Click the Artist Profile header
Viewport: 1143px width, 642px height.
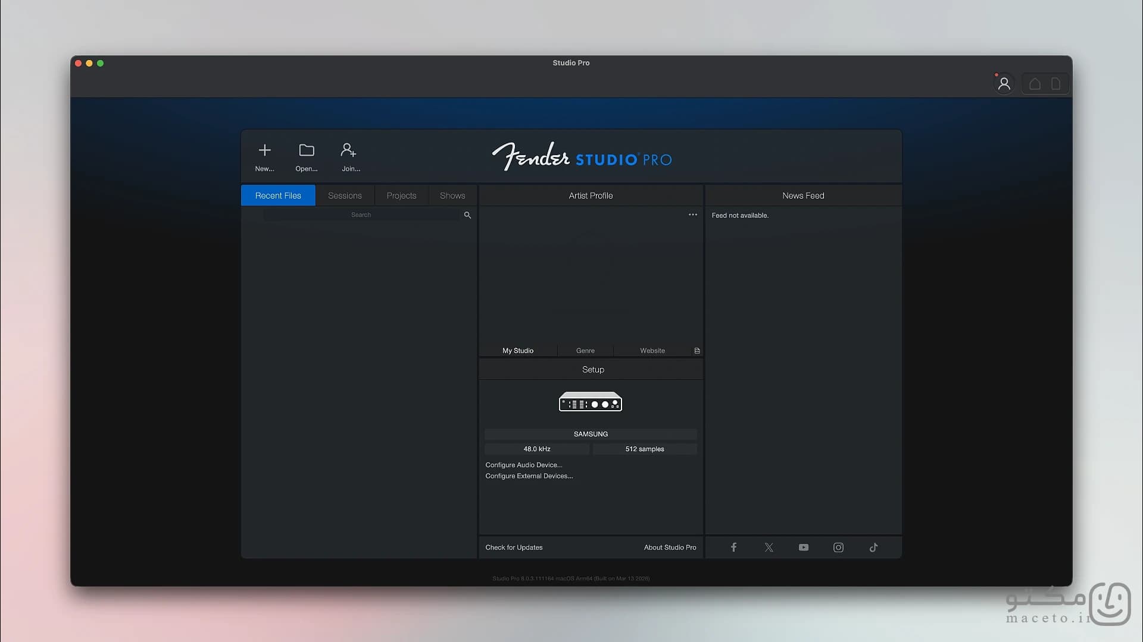point(591,196)
